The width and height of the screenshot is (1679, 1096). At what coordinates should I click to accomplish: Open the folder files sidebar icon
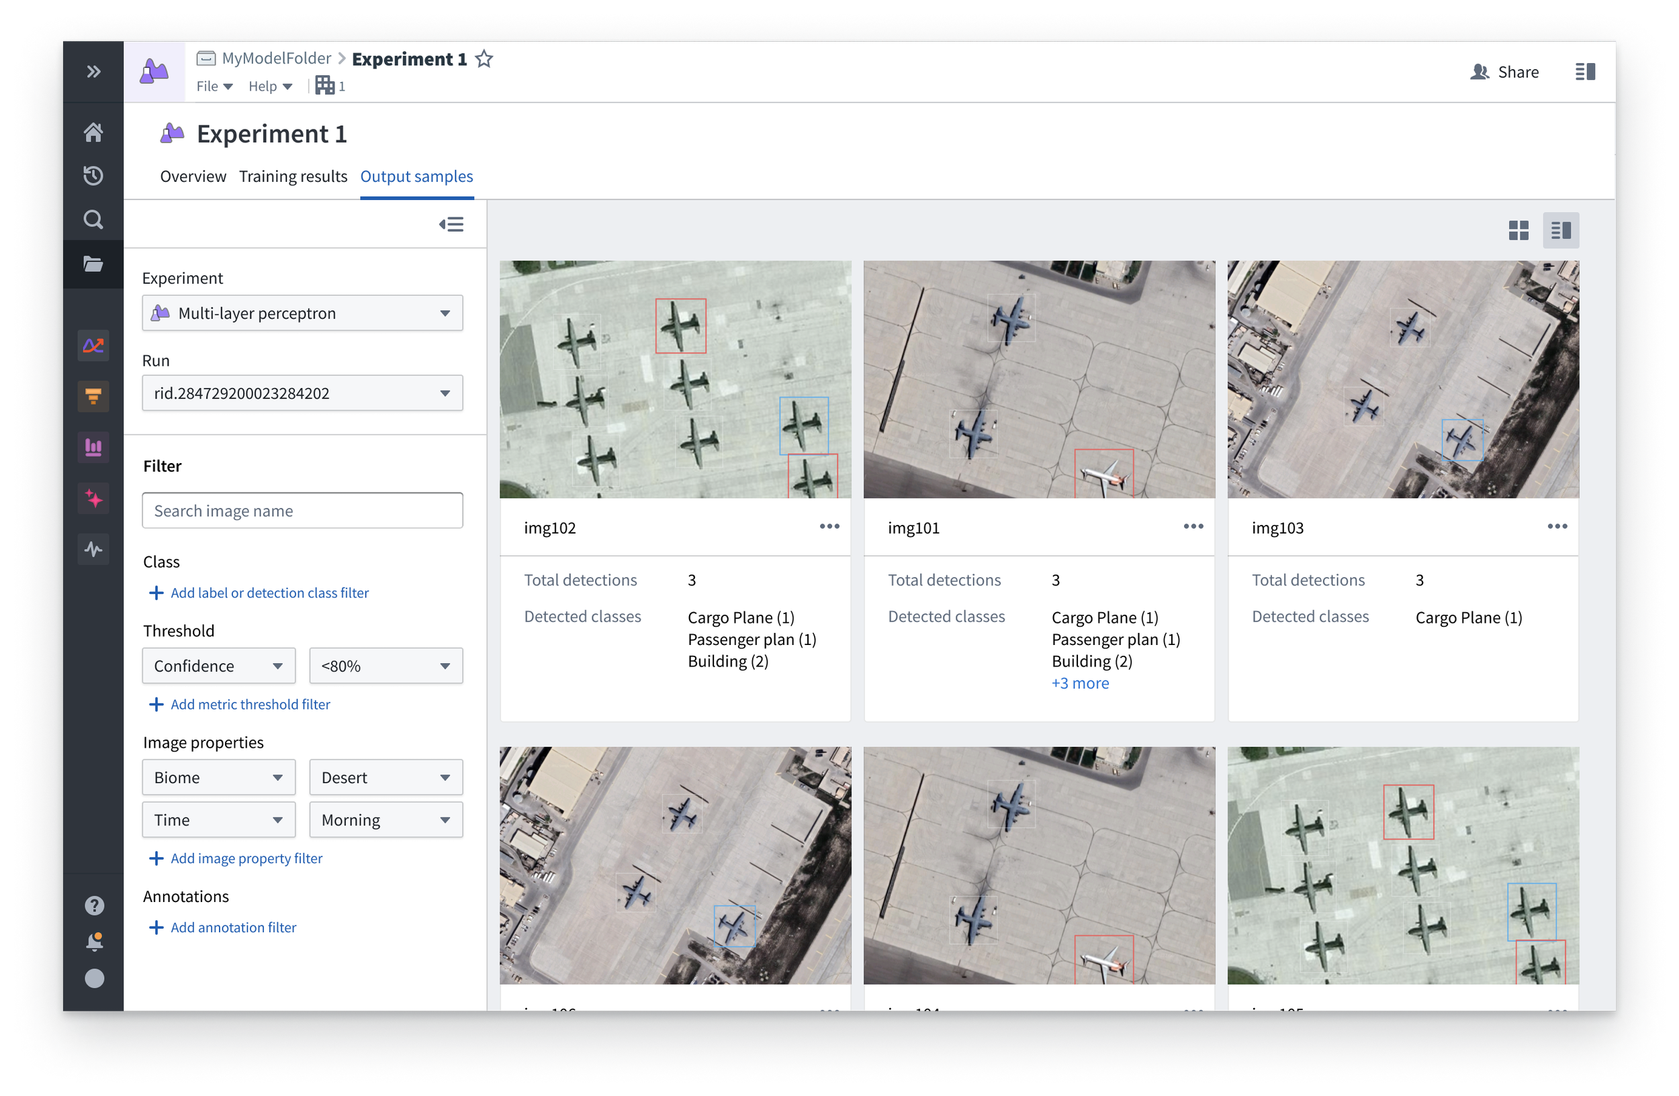coord(93,264)
